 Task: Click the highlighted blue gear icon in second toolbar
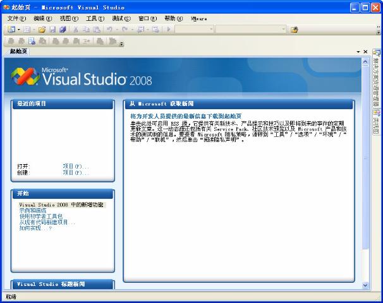point(32,41)
